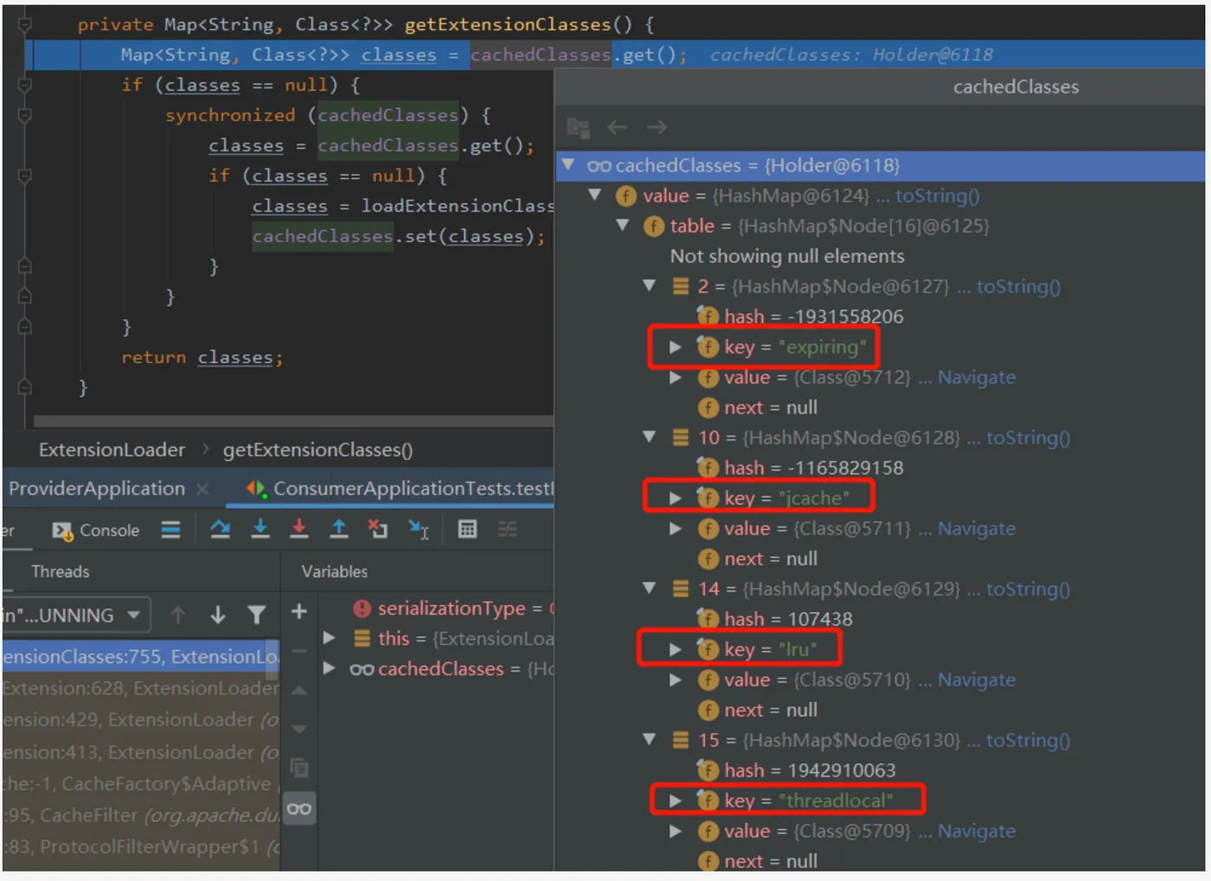The width and height of the screenshot is (1211, 881).
Task: Click Navigate link for Class@5712
Action: click(977, 377)
